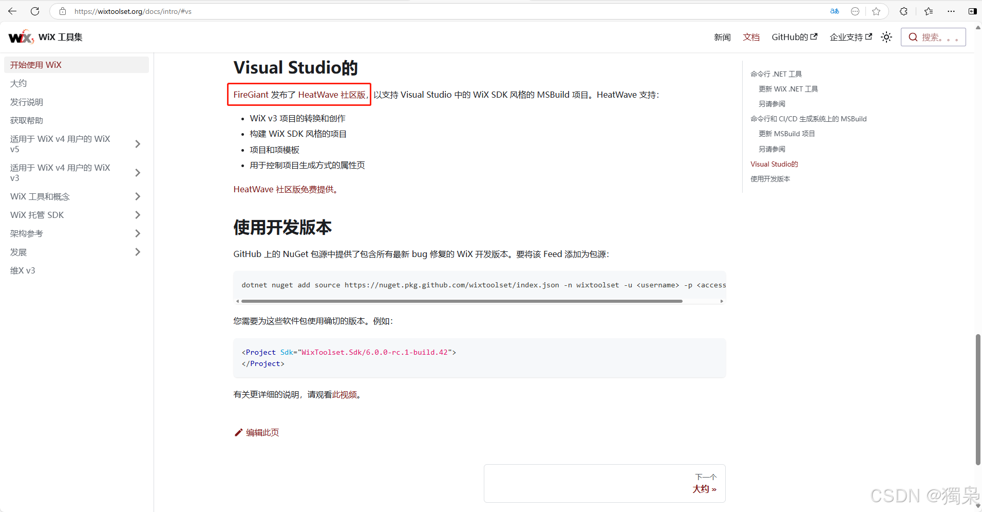Image resolution: width=982 pixels, height=512 pixels.
Task: Click the pencil icon beside 编辑此页
Action: [x=238, y=432]
